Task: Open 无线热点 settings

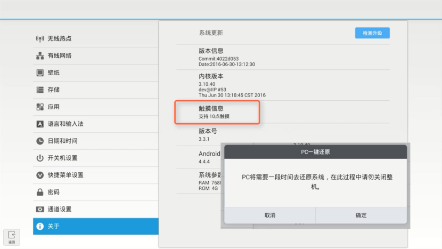Action: [x=95, y=39]
